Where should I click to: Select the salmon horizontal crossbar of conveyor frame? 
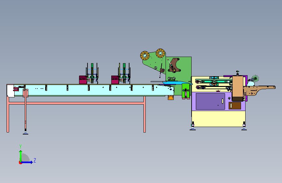76,103
